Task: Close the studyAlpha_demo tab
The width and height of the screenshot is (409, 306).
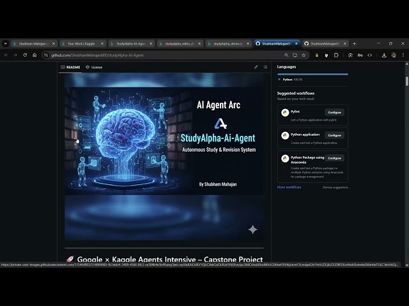Action: pos(248,44)
